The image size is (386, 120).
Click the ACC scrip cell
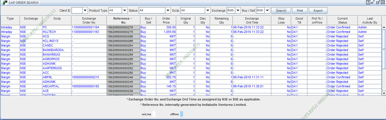(56, 73)
